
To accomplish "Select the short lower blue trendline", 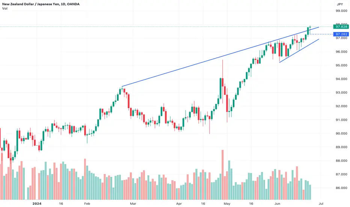I will coord(299,51).
